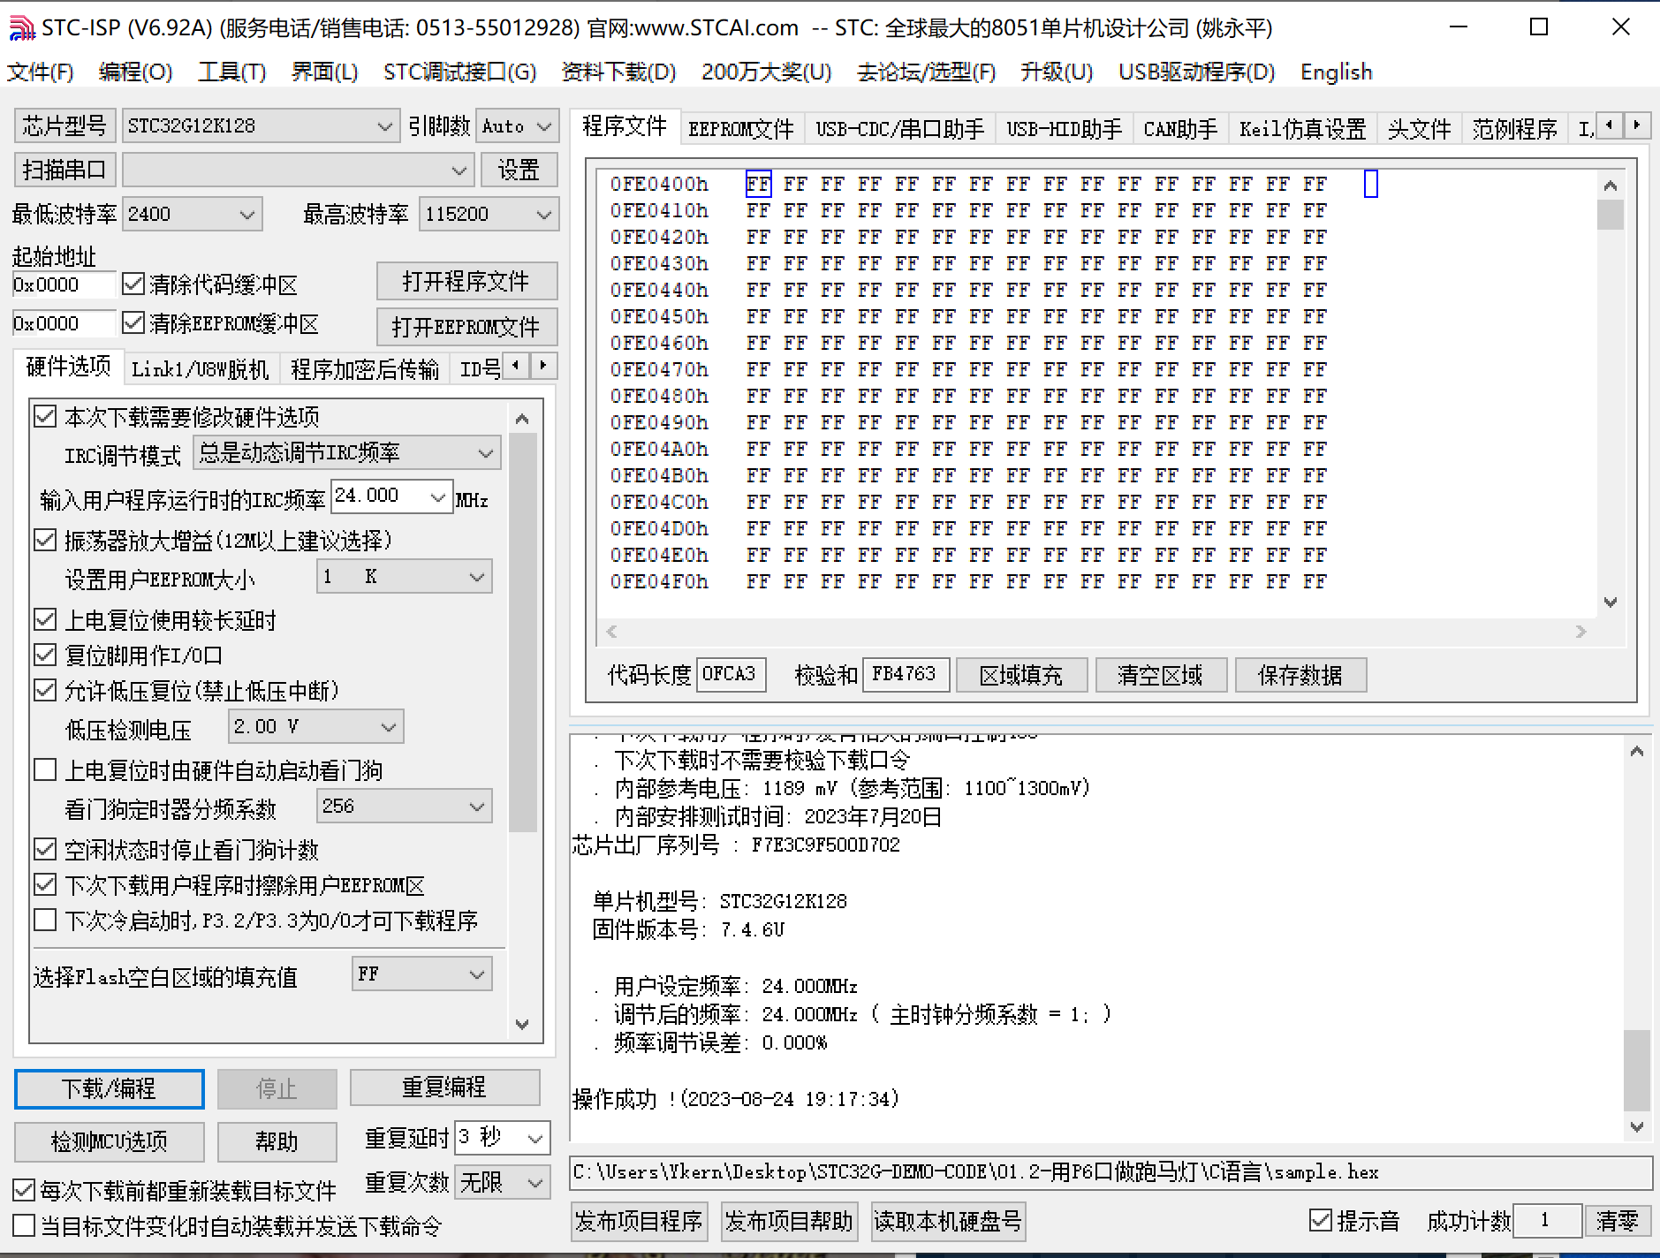Toggle 振荡器放大增益 checkbox

45,540
